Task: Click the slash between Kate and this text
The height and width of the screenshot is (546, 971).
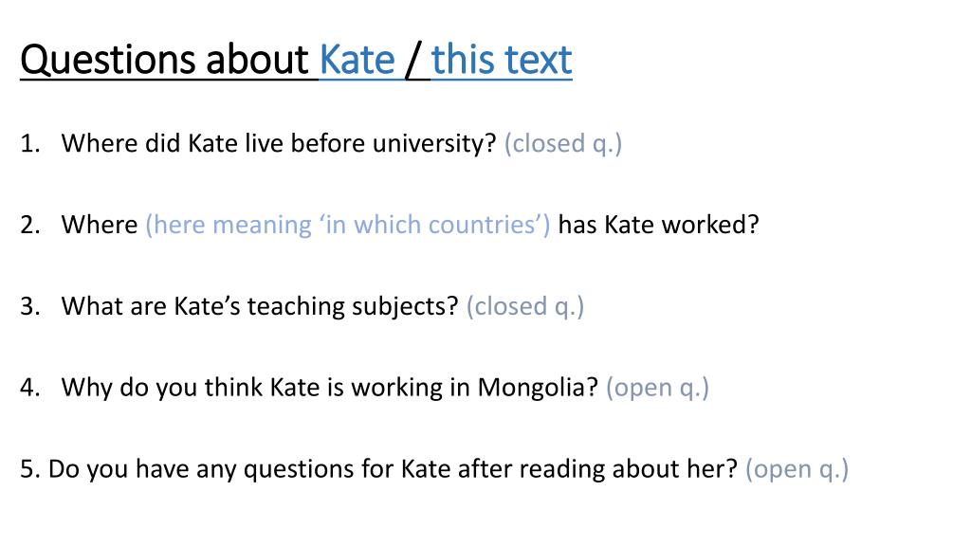Action: click(413, 61)
